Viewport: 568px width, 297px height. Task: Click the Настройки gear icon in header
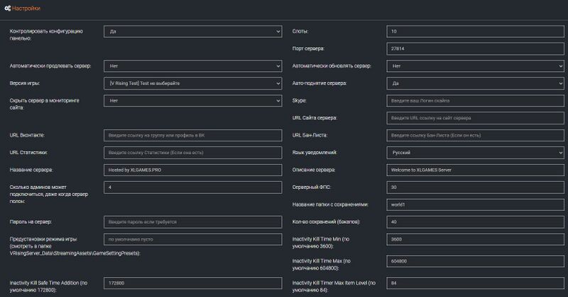point(7,9)
